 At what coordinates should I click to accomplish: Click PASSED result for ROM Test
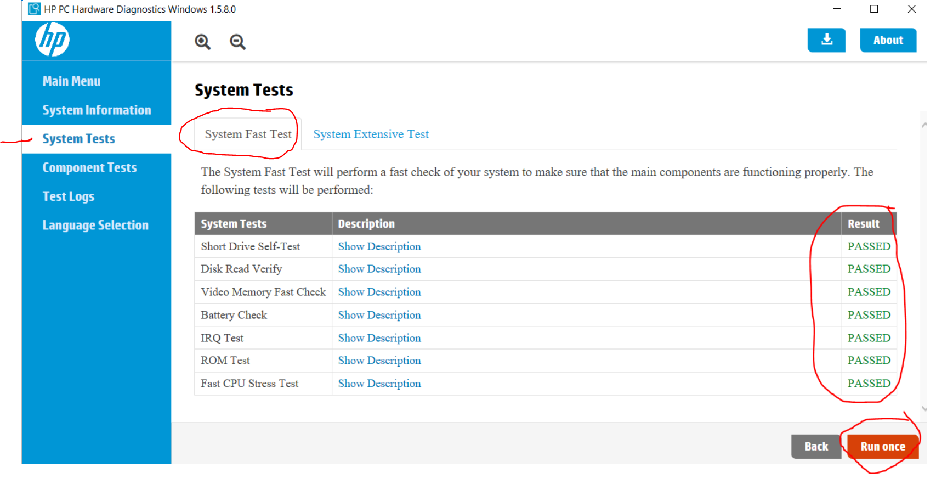[869, 361]
